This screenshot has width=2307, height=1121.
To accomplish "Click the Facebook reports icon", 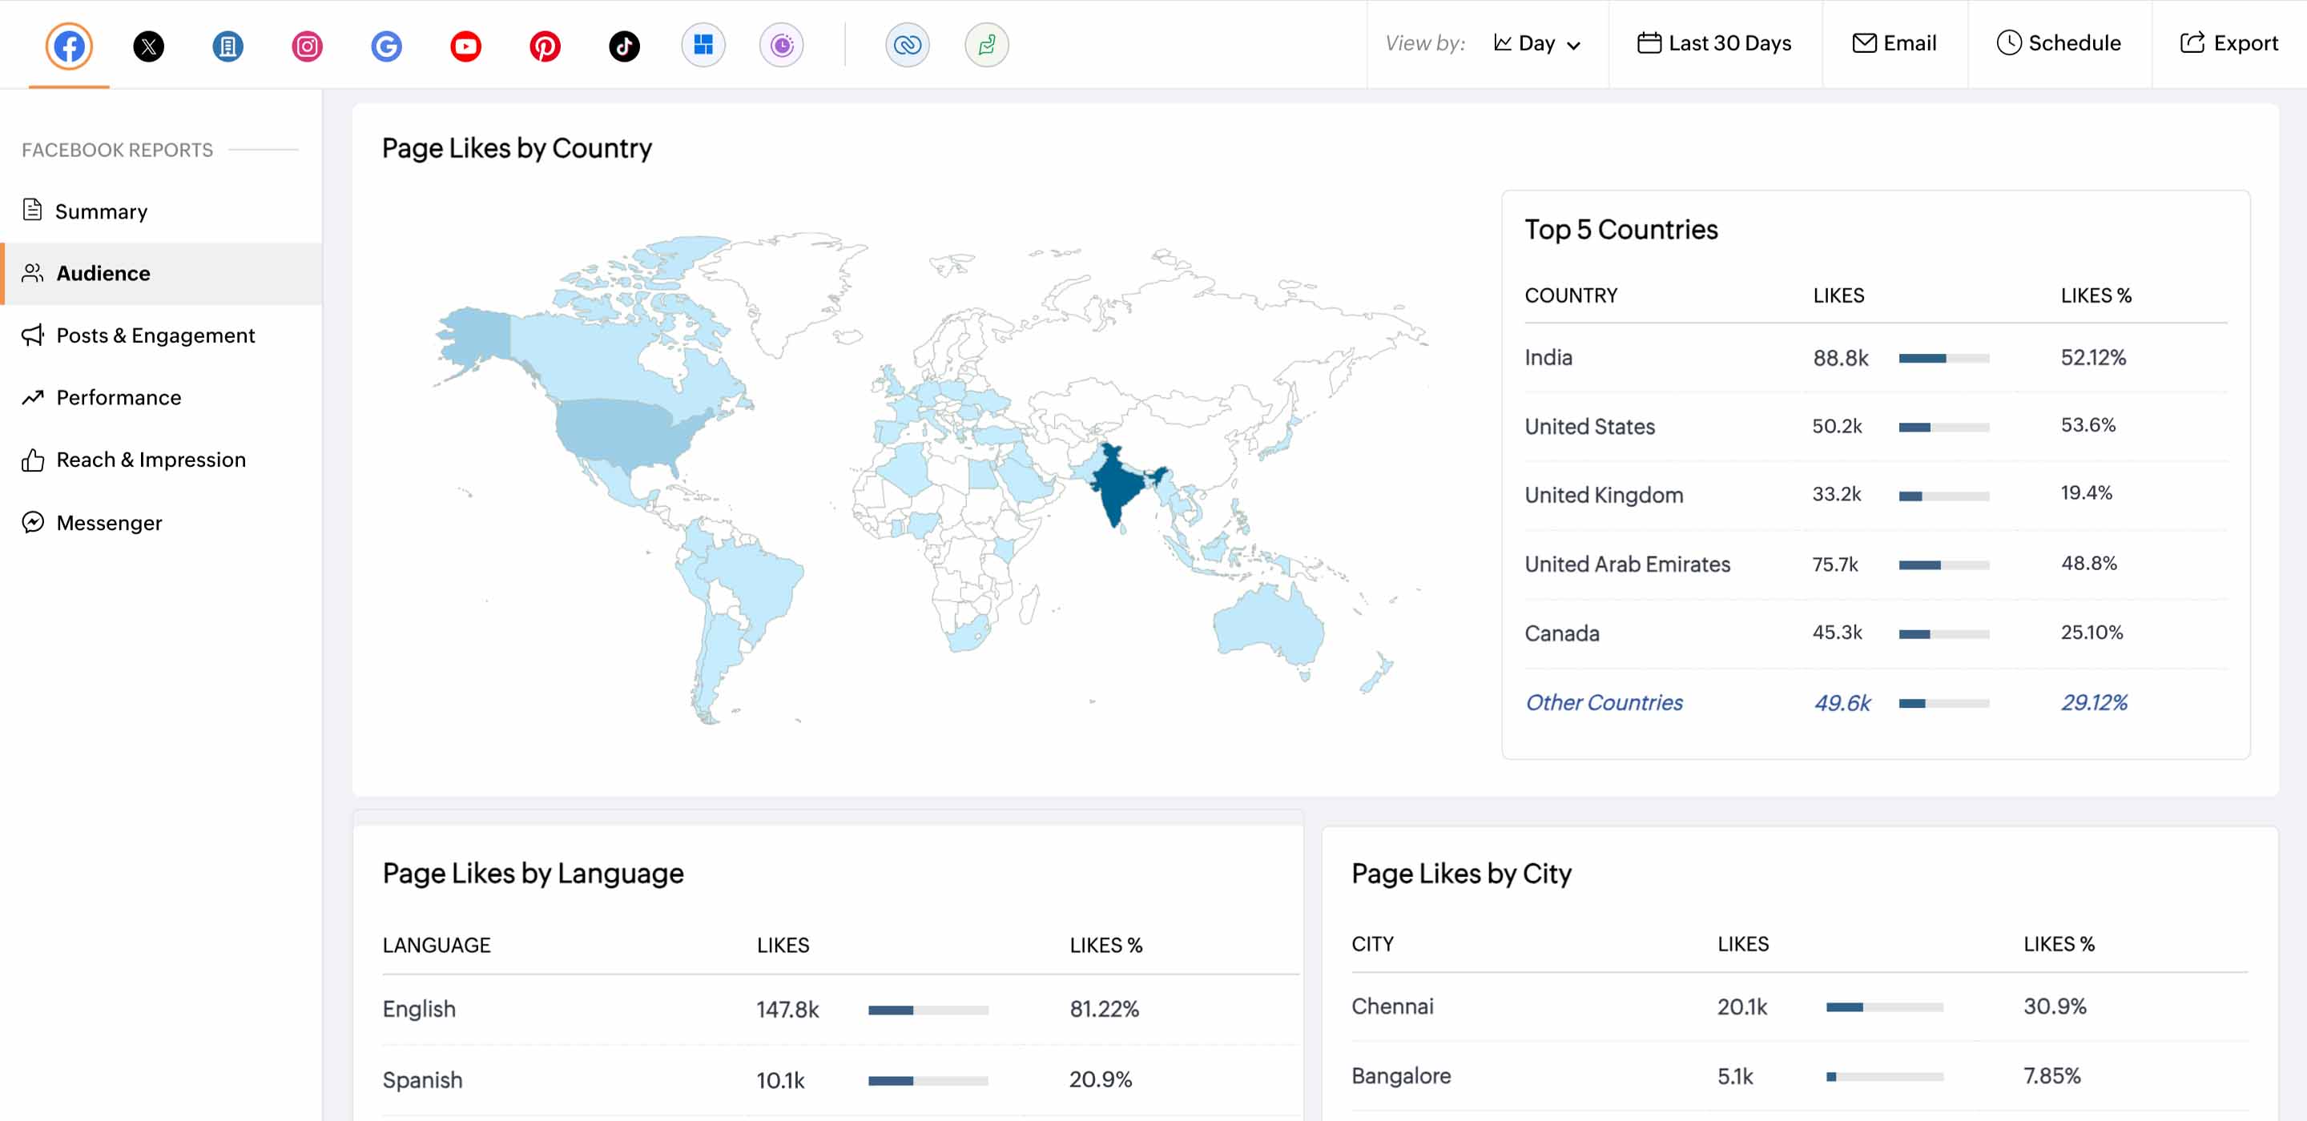I will tap(67, 44).
